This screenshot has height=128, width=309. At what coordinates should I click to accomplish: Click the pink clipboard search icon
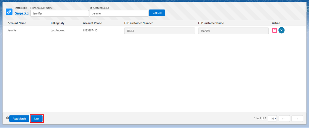275,30
